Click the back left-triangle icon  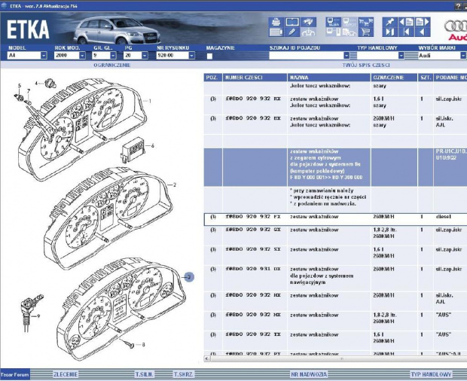423,32
